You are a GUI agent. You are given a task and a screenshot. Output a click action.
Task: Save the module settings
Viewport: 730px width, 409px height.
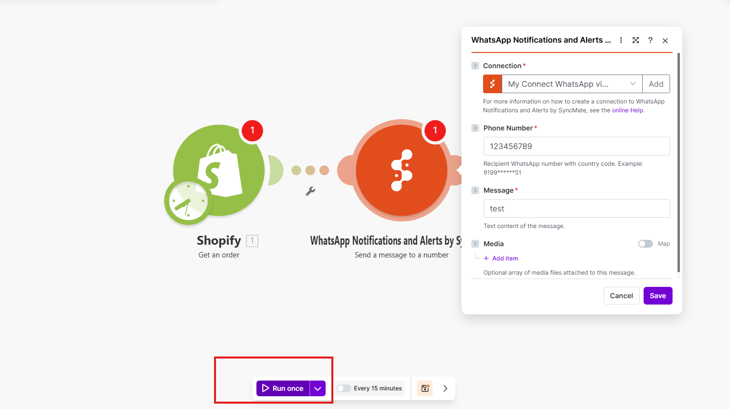click(657, 296)
